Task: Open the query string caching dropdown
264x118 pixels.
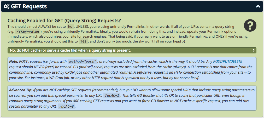Action: point(132,50)
